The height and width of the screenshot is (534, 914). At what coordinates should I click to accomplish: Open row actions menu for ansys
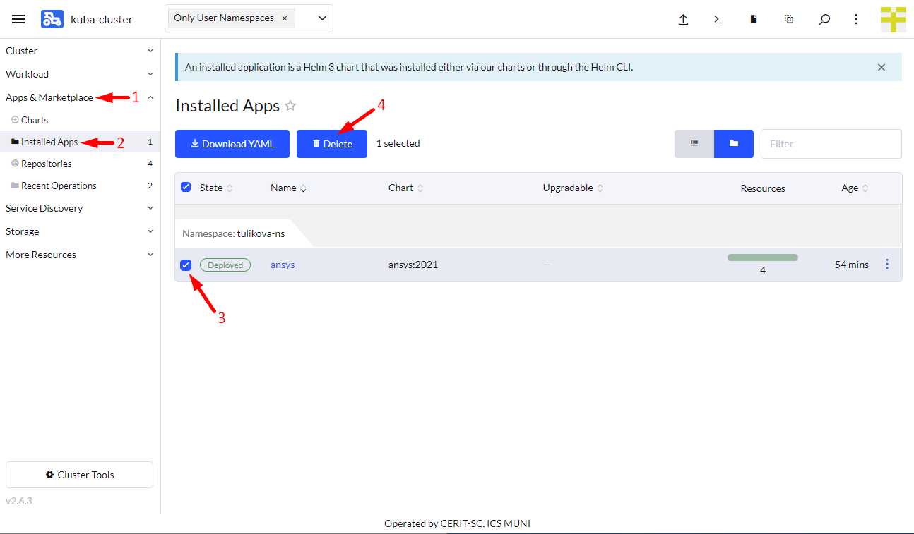point(887,264)
